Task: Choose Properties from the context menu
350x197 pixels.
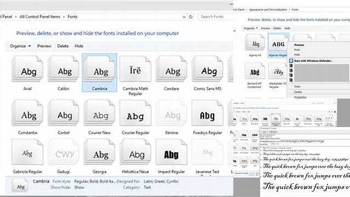Action: point(300,97)
